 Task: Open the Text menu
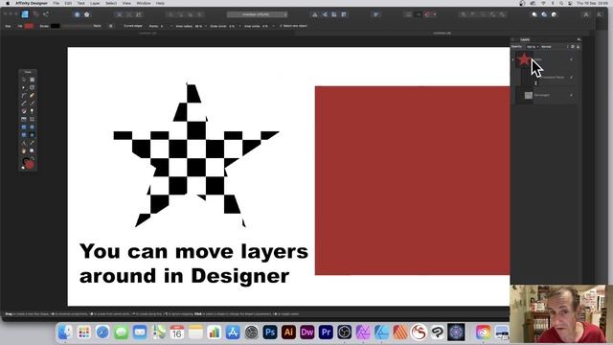[80, 3]
